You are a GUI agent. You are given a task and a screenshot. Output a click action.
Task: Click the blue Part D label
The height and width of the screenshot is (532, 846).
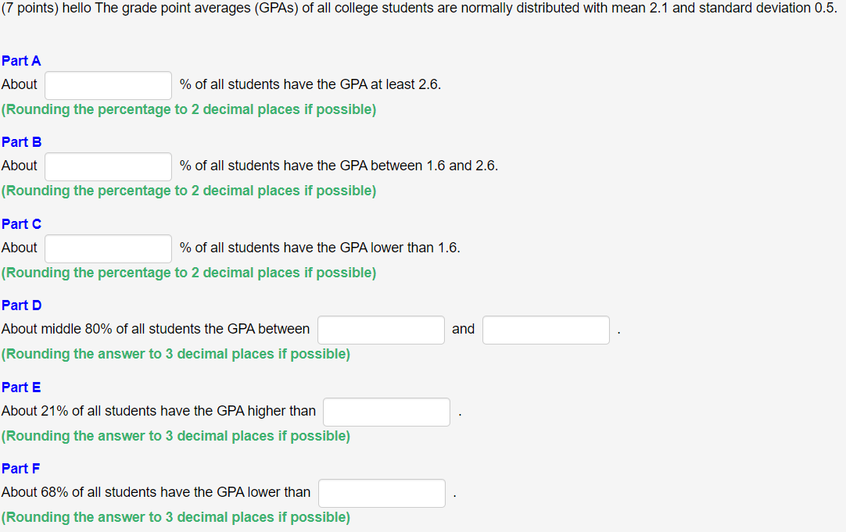pyautogui.click(x=21, y=305)
